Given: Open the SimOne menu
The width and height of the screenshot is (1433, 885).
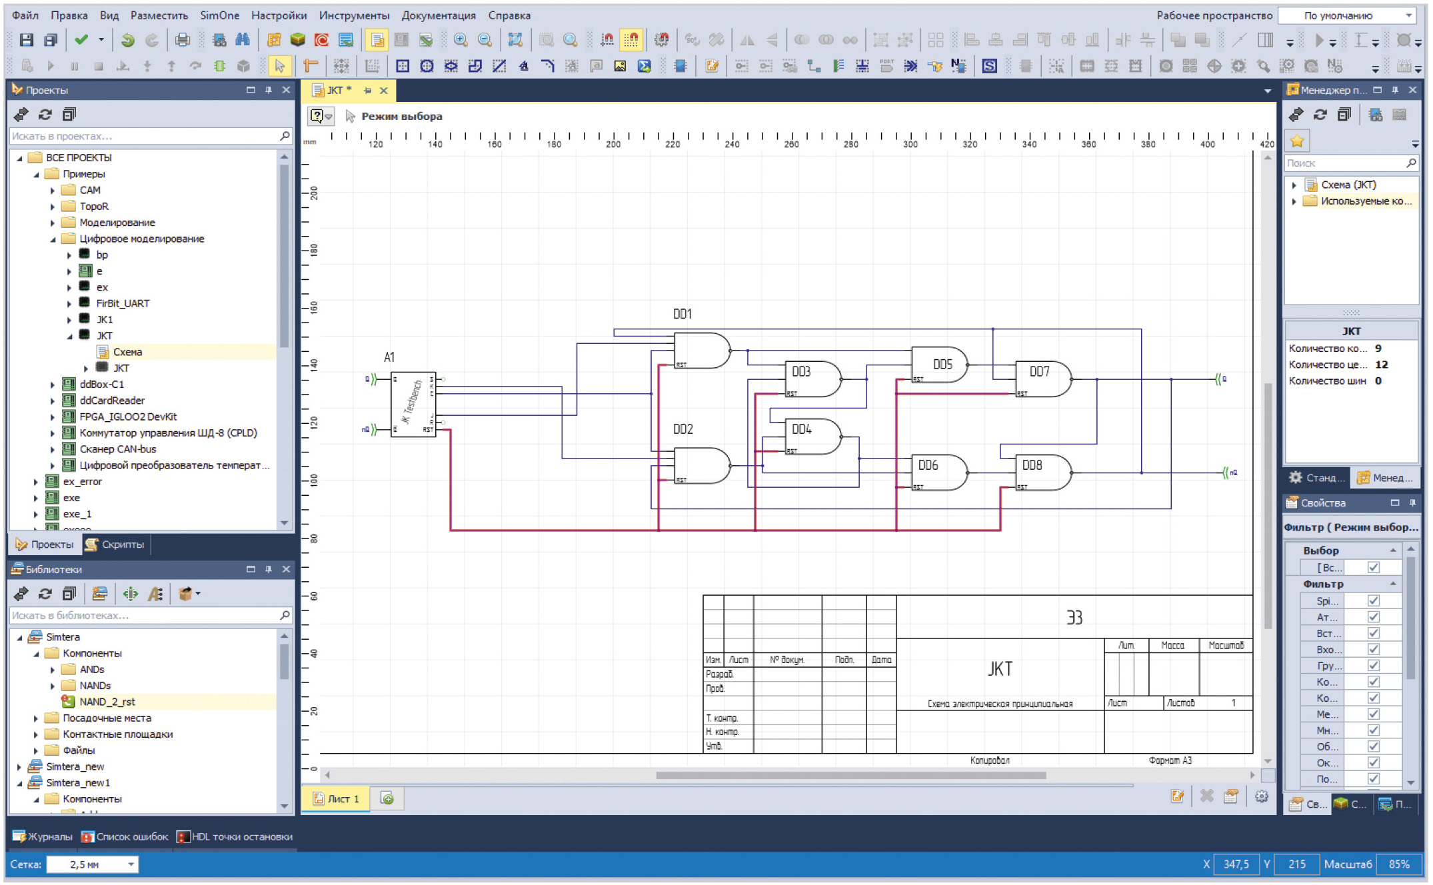Looking at the screenshot, I should click(x=219, y=15).
